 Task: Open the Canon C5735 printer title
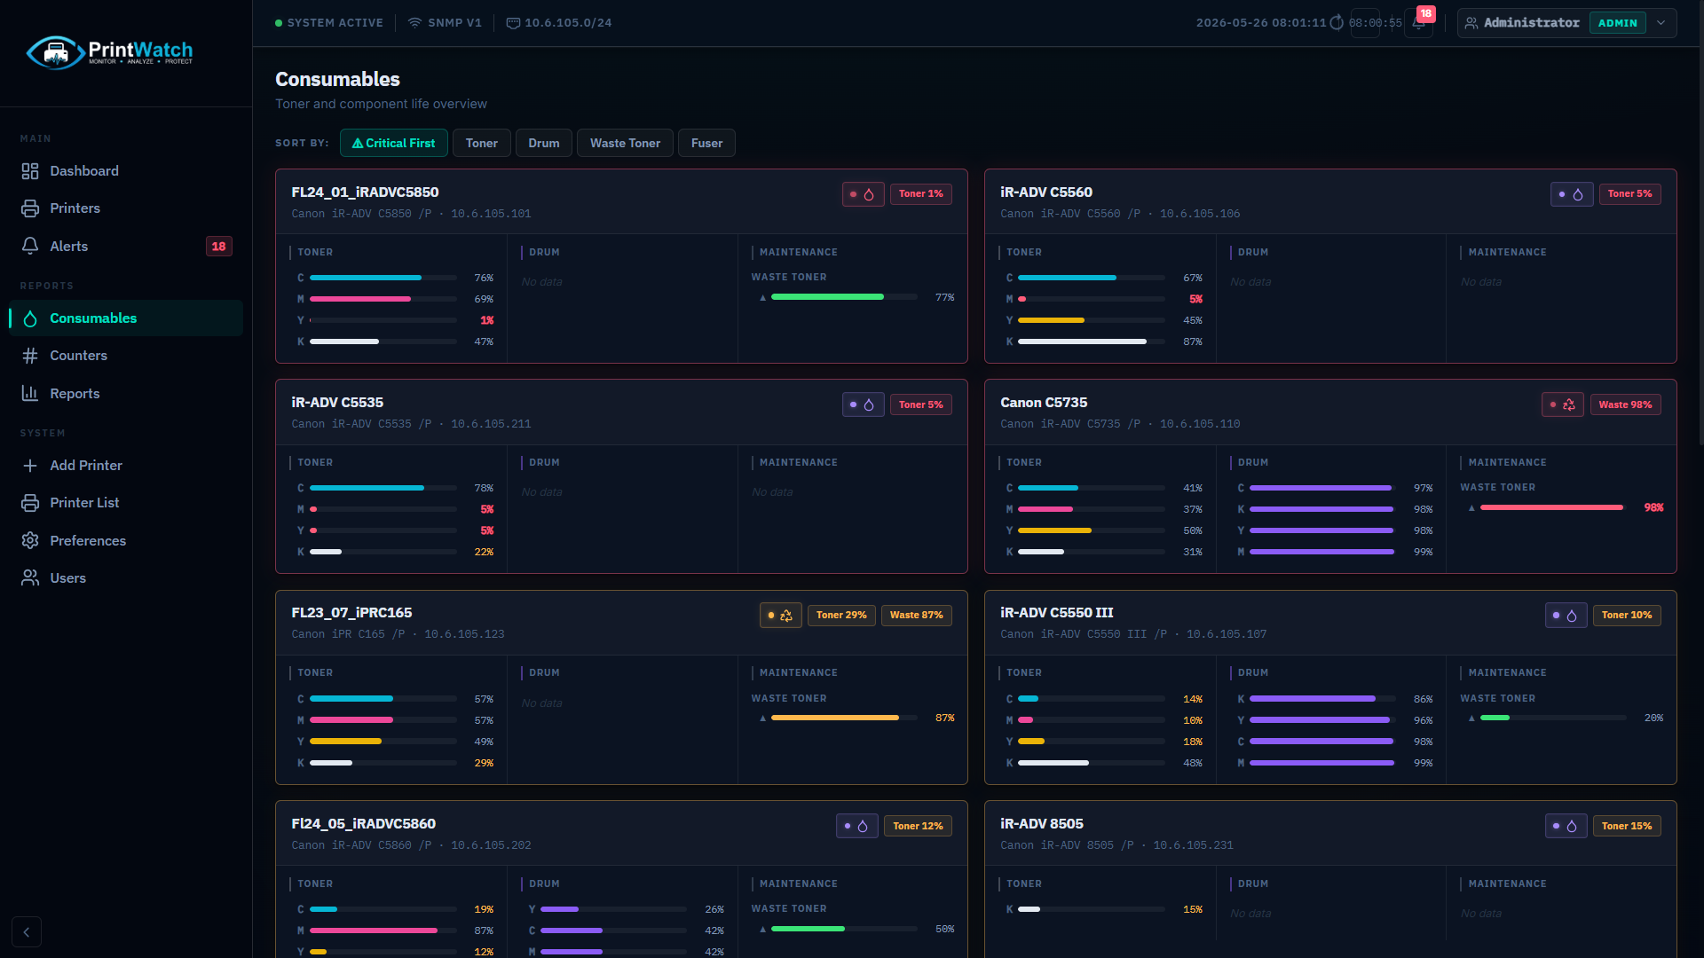tap(1044, 403)
